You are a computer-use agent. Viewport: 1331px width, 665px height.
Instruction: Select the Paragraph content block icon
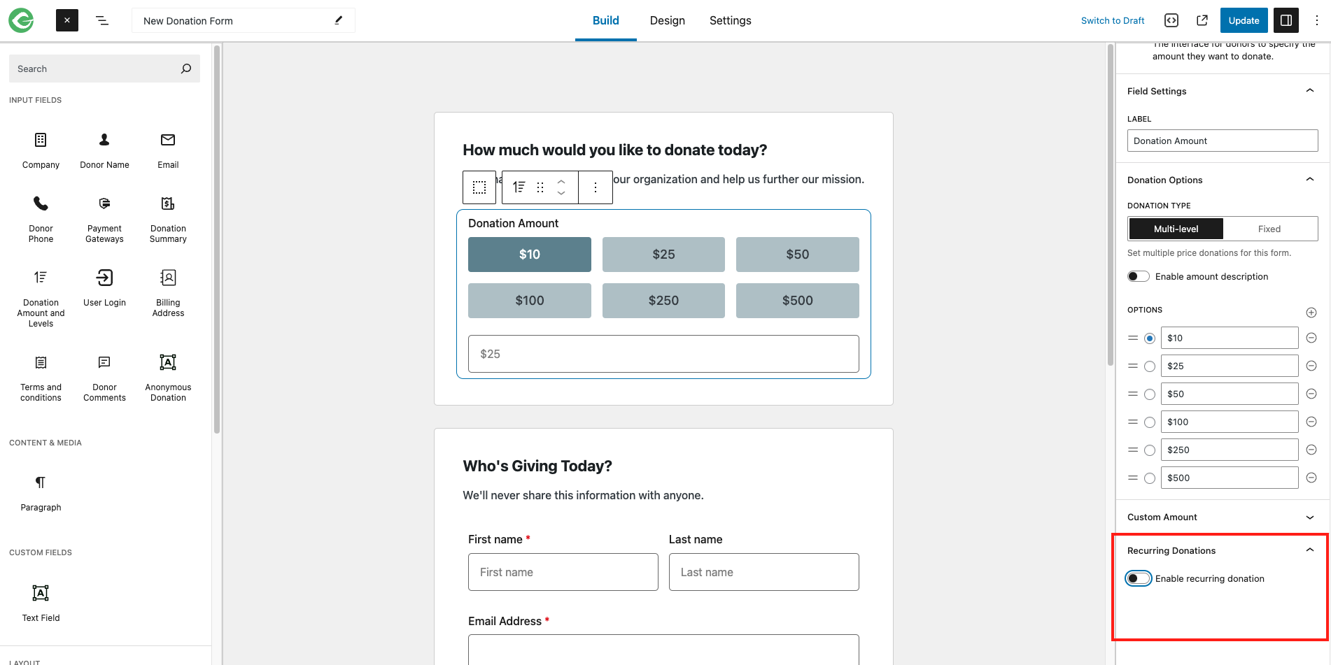tap(40, 482)
